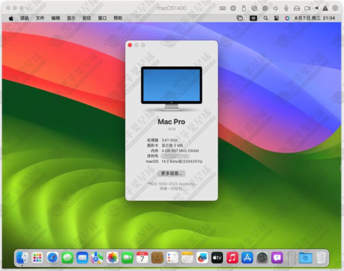Open Reminders from the Dock
The image size is (344, 271).
coord(172,258)
